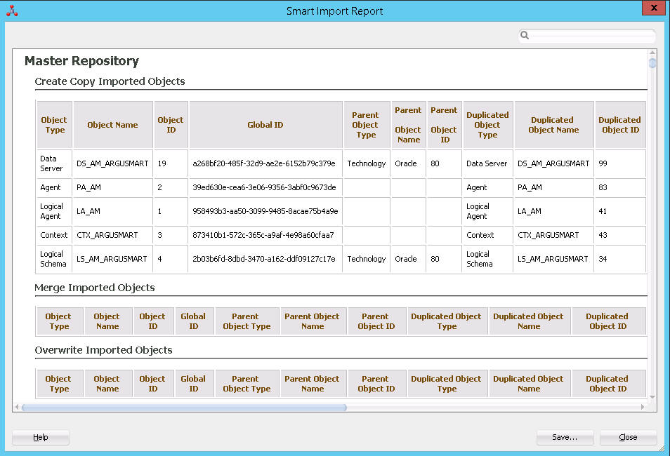Click the magnifier icon in search box
The width and height of the screenshot is (670, 456).
[x=525, y=36]
